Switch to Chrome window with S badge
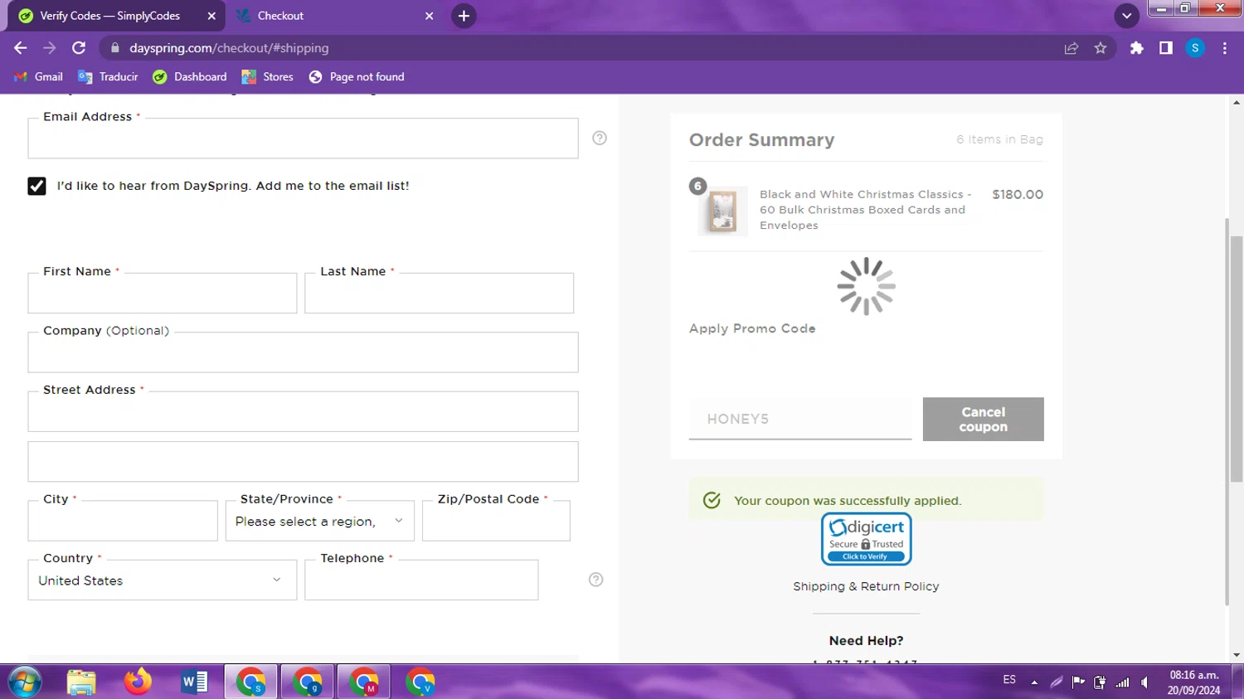Viewport: 1244px width, 699px height. coord(250,682)
